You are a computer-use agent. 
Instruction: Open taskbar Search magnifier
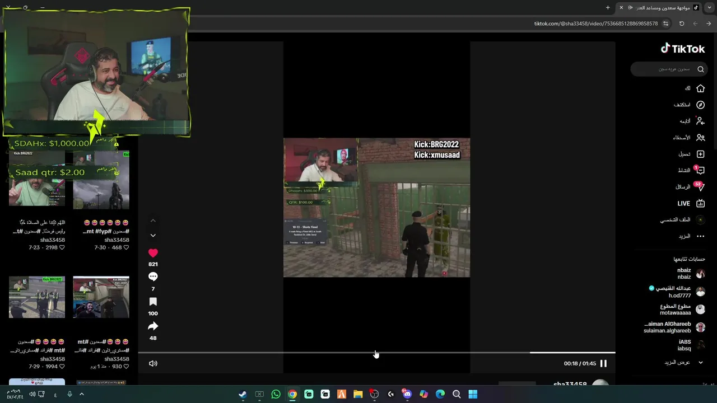(x=457, y=394)
